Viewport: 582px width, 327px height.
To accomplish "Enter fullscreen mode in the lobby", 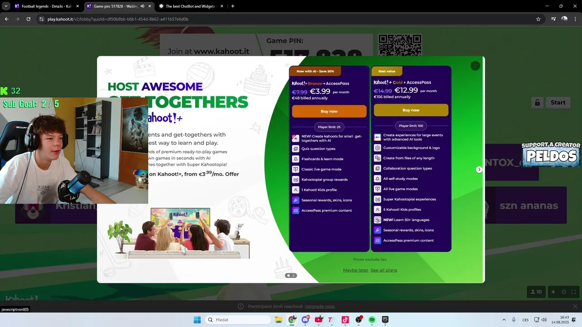I will (x=574, y=292).
